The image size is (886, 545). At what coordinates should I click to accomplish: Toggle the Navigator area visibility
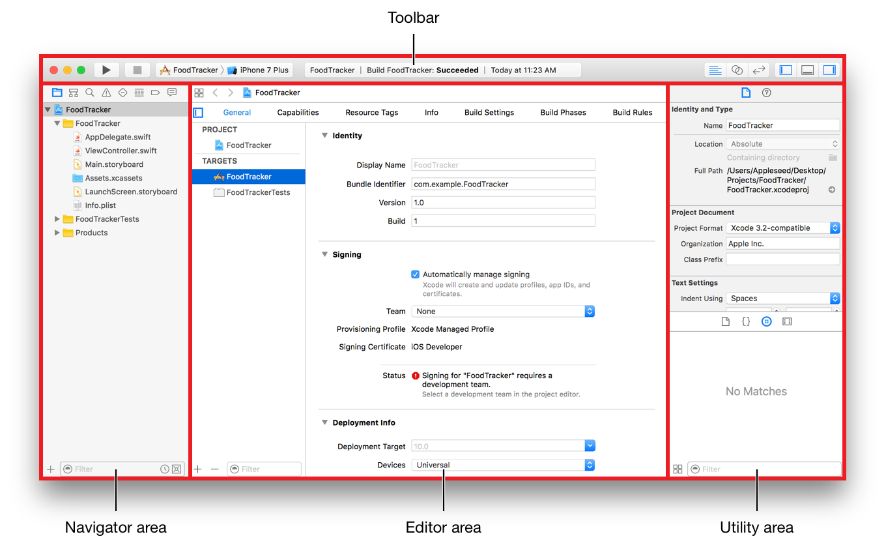[x=786, y=70]
